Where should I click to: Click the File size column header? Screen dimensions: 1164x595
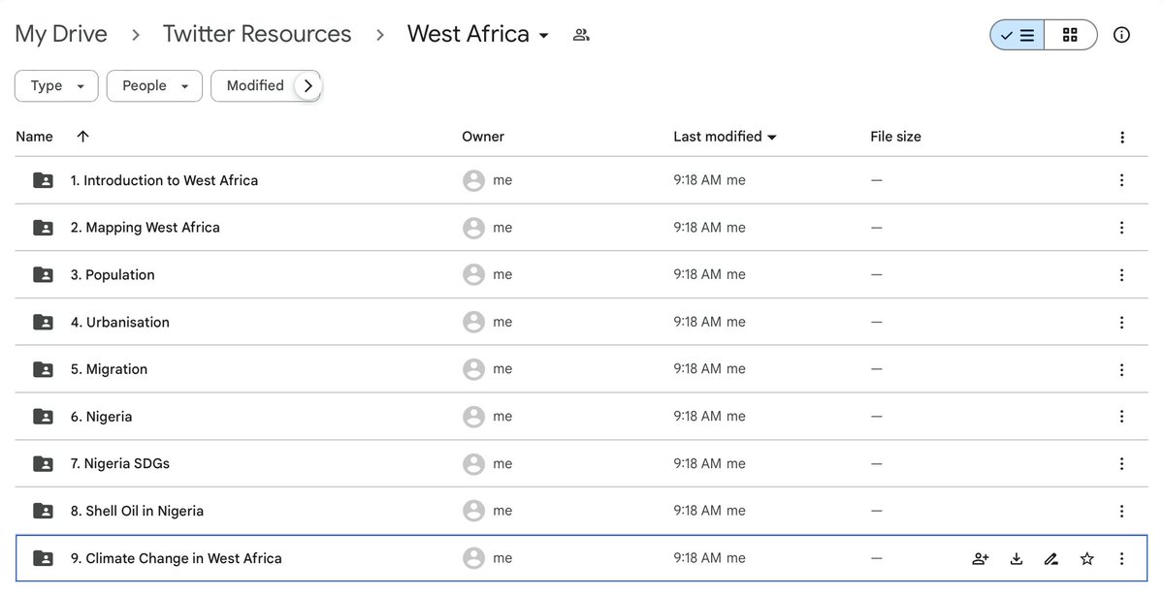tap(895, 137)
